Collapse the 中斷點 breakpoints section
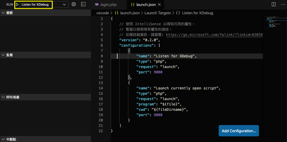287x142 pixels. pos(46,139)
